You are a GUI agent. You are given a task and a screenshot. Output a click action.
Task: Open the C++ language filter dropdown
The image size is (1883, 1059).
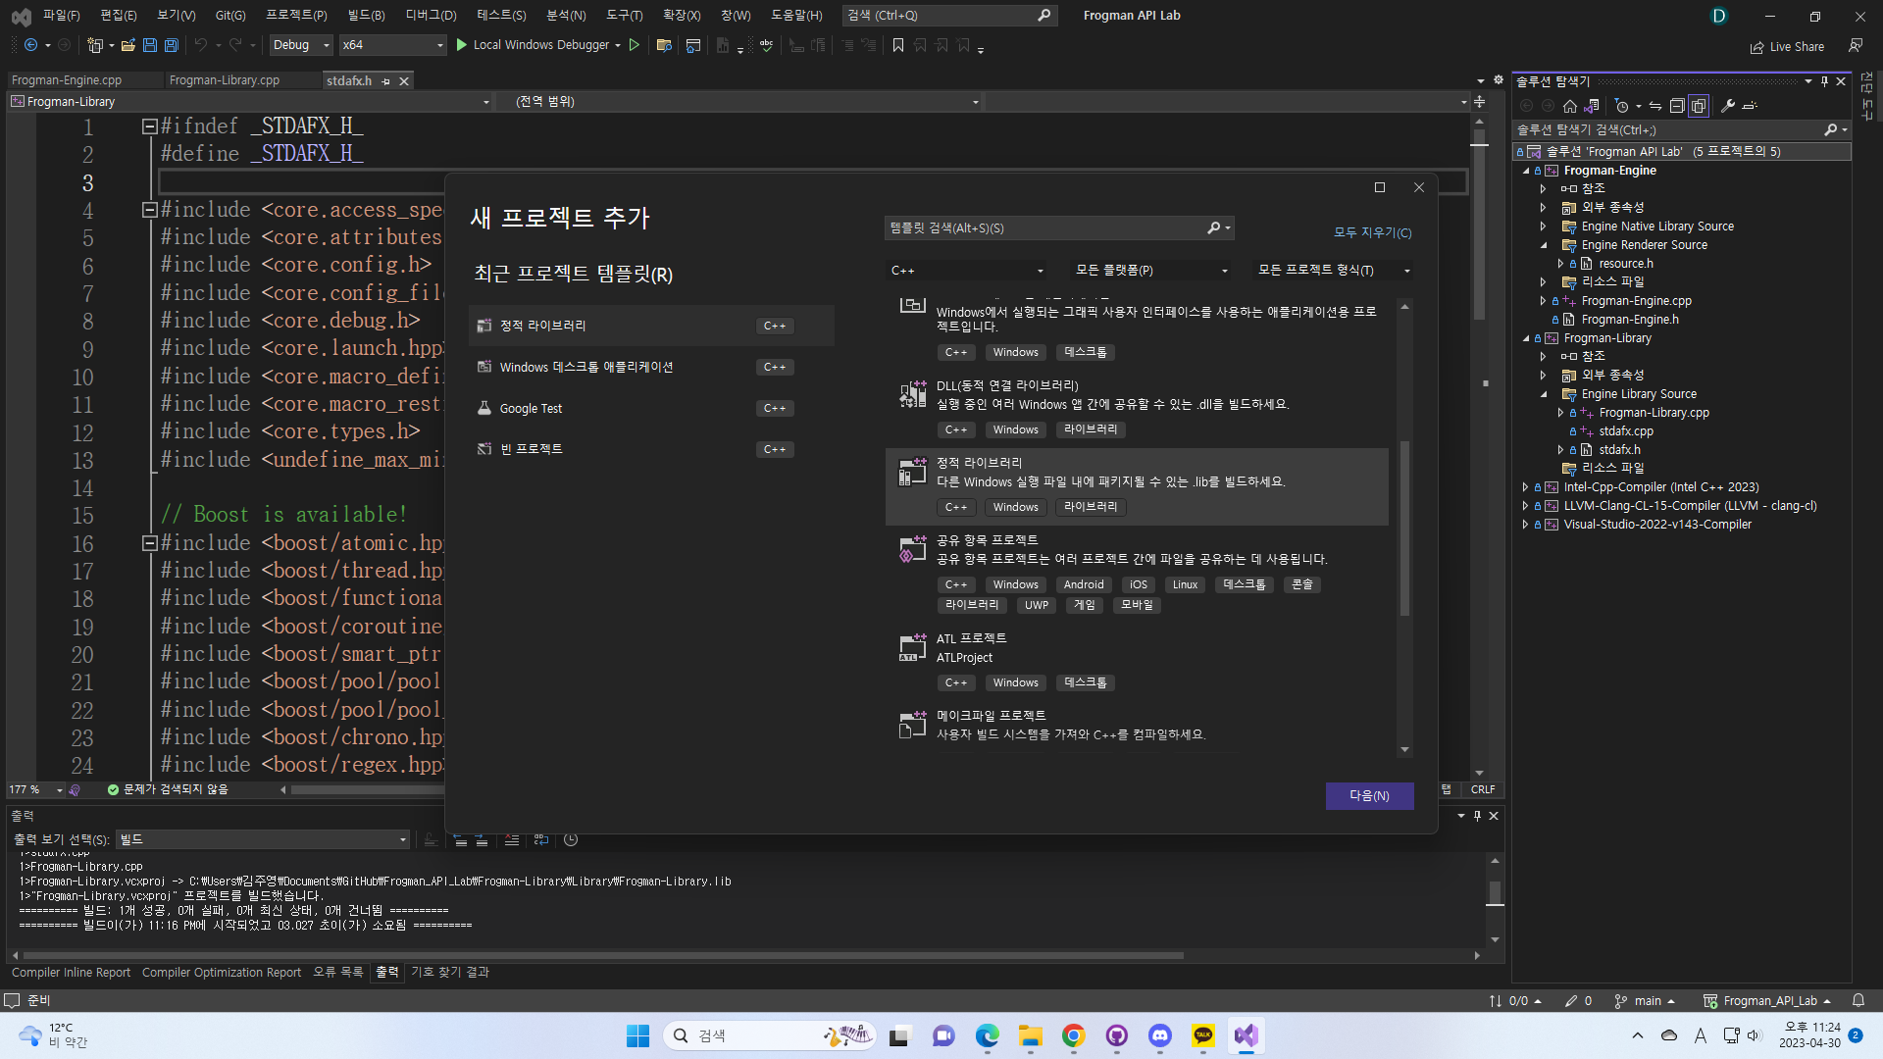[966, 271]
